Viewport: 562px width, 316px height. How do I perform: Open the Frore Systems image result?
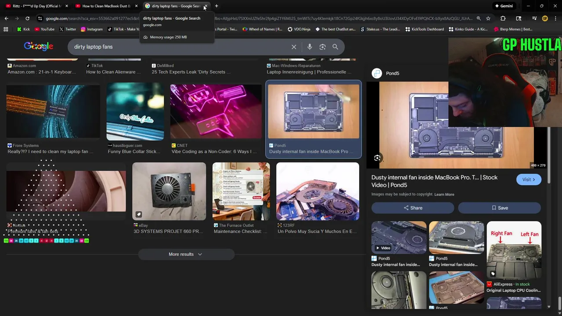coord(53,111)
